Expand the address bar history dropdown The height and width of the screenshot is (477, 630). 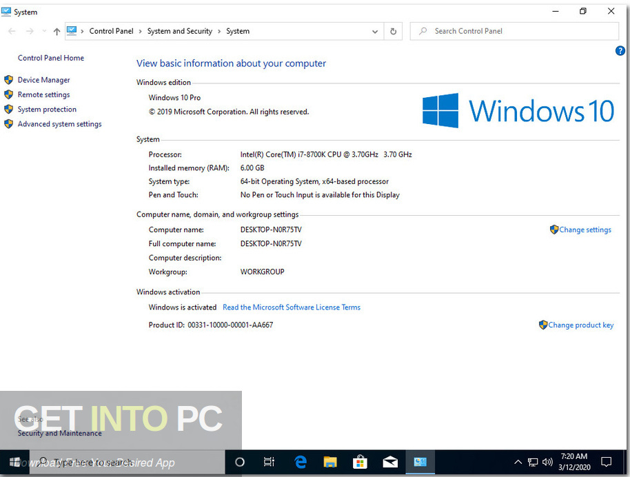tap(375, 31)
